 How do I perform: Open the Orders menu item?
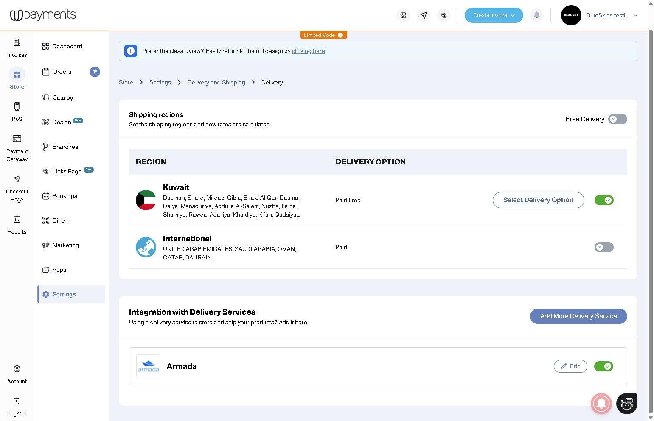pyautogui.click(x=62, y=72)
